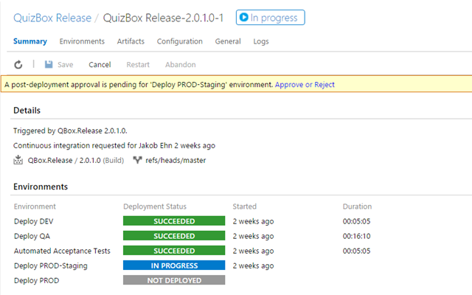Viewport: 472px width, 295px height.
Task: Click the IN PROGRESS status bar
Action: click(x=174, y=265)
